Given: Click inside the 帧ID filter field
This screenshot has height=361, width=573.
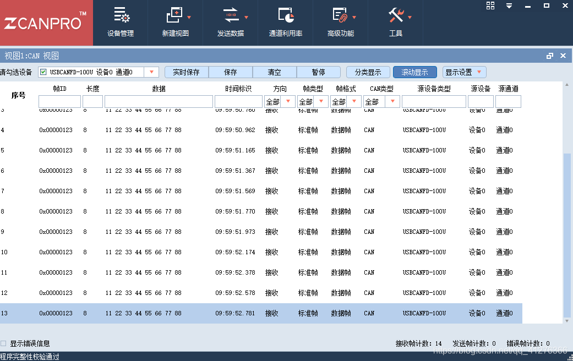Looking at the screenshot, I should 60,101.
